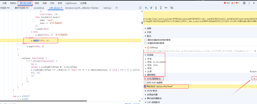Add new XHR breakpoint with plus

254,79
